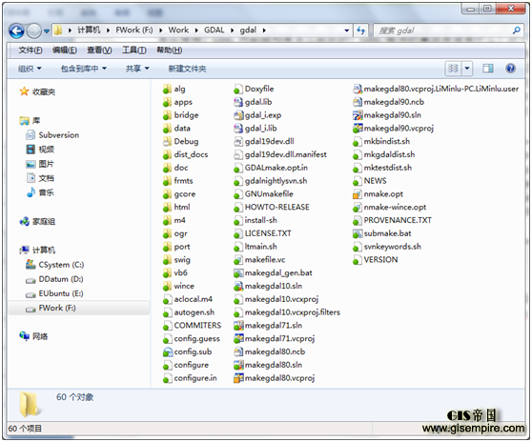Click the Back navigation arrow button

(16, 30)
